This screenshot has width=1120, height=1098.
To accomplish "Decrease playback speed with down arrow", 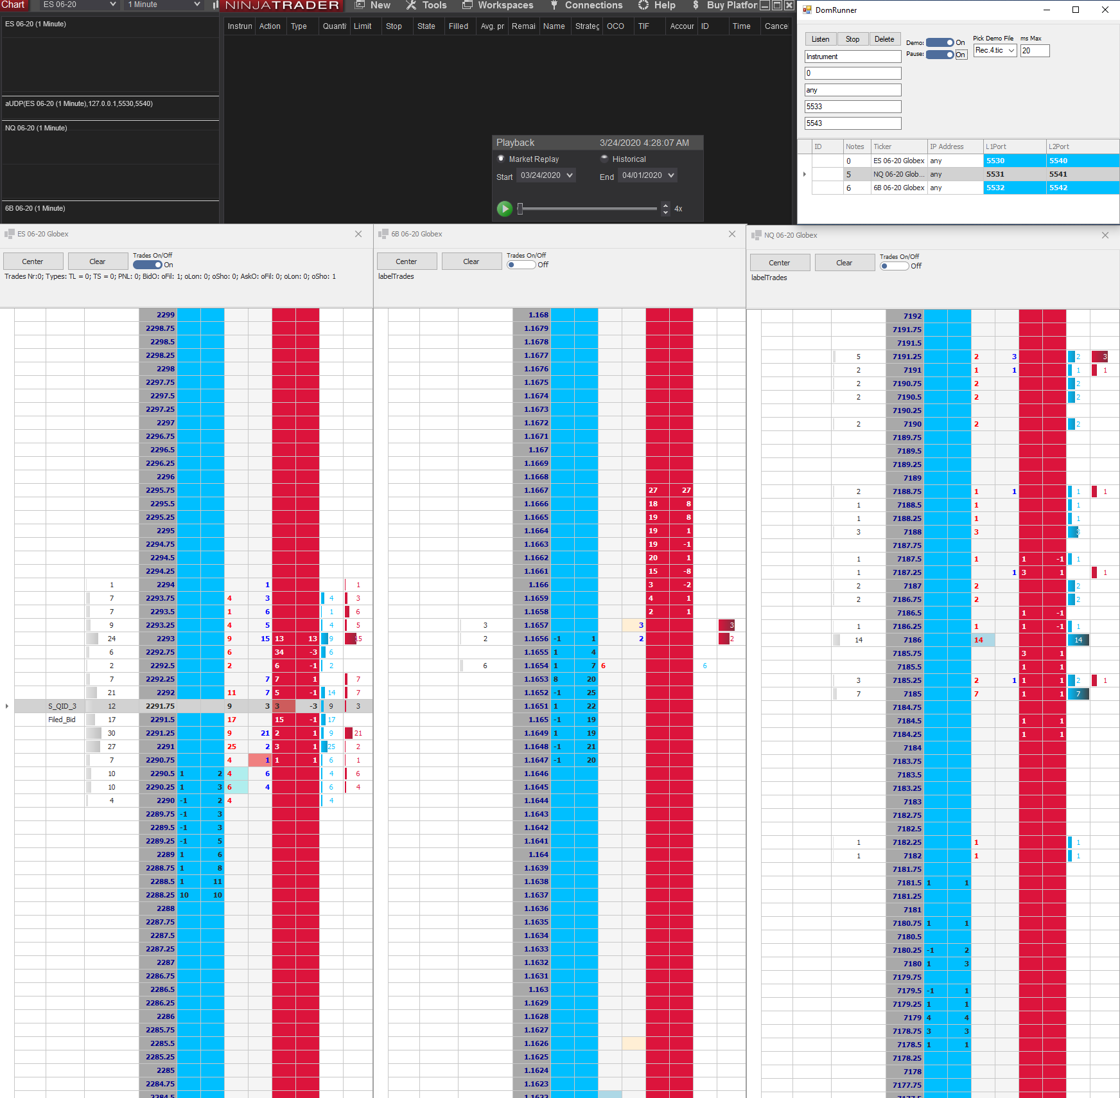I will (x=665, y=212).
